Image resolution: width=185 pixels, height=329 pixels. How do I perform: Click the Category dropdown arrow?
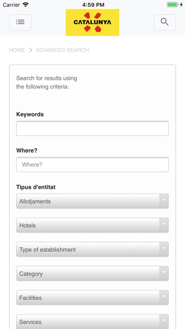(x=164, y=273)
